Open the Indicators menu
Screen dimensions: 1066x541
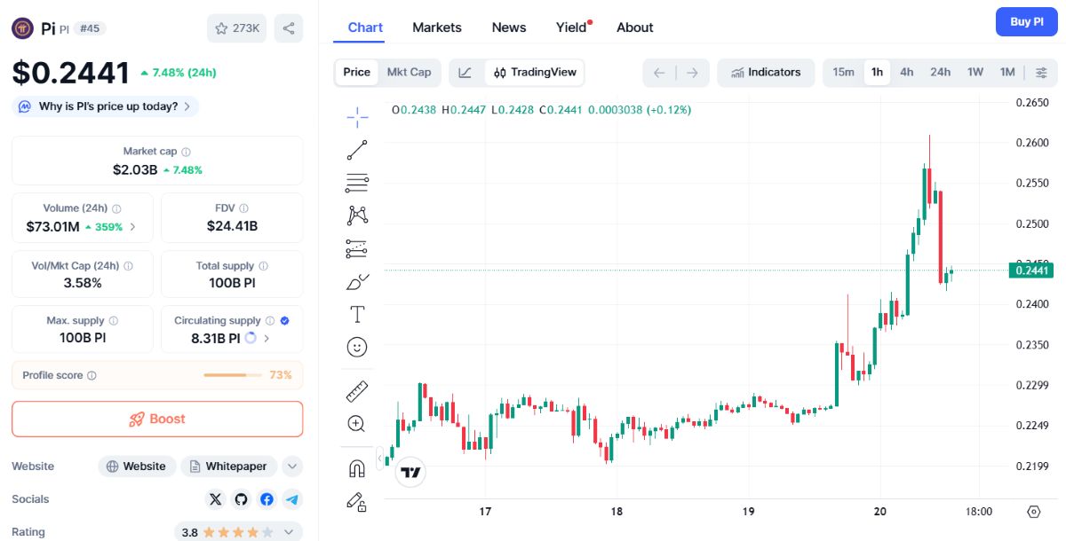(x=766, y=73)
